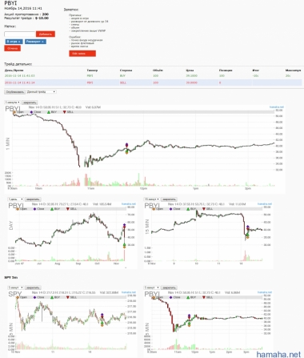Screen dimensions: 304x358
Task: Open hamaha.net link on DAY chart
Action: [129, 204]
